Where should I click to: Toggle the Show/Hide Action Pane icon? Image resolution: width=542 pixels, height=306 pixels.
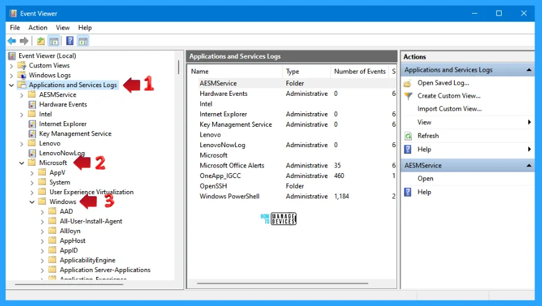[83, 41]
